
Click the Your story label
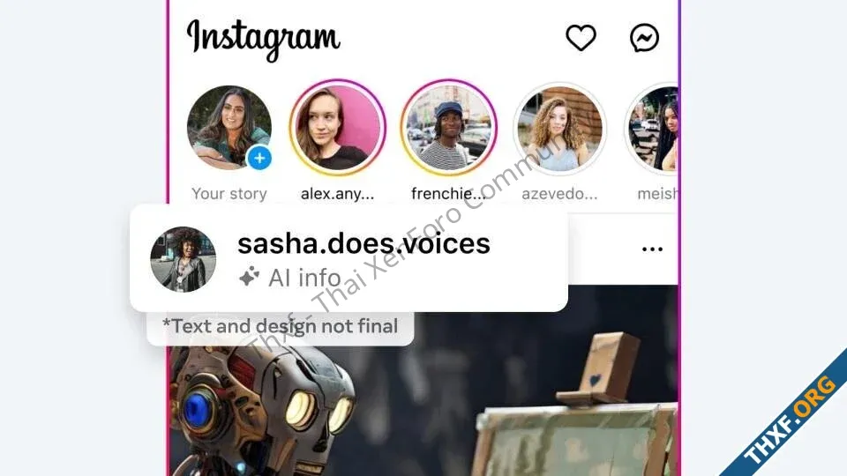[229, 194]
